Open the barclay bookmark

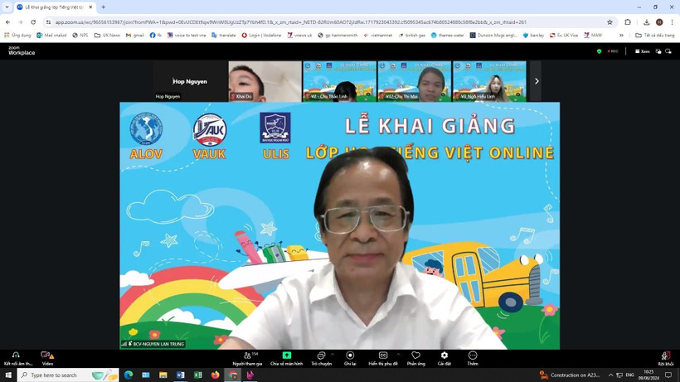click(533, 35)
